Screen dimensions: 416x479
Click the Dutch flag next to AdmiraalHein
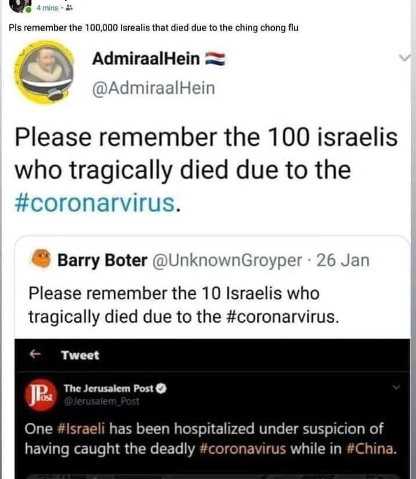pyautogui.click(x=215, y=59)
